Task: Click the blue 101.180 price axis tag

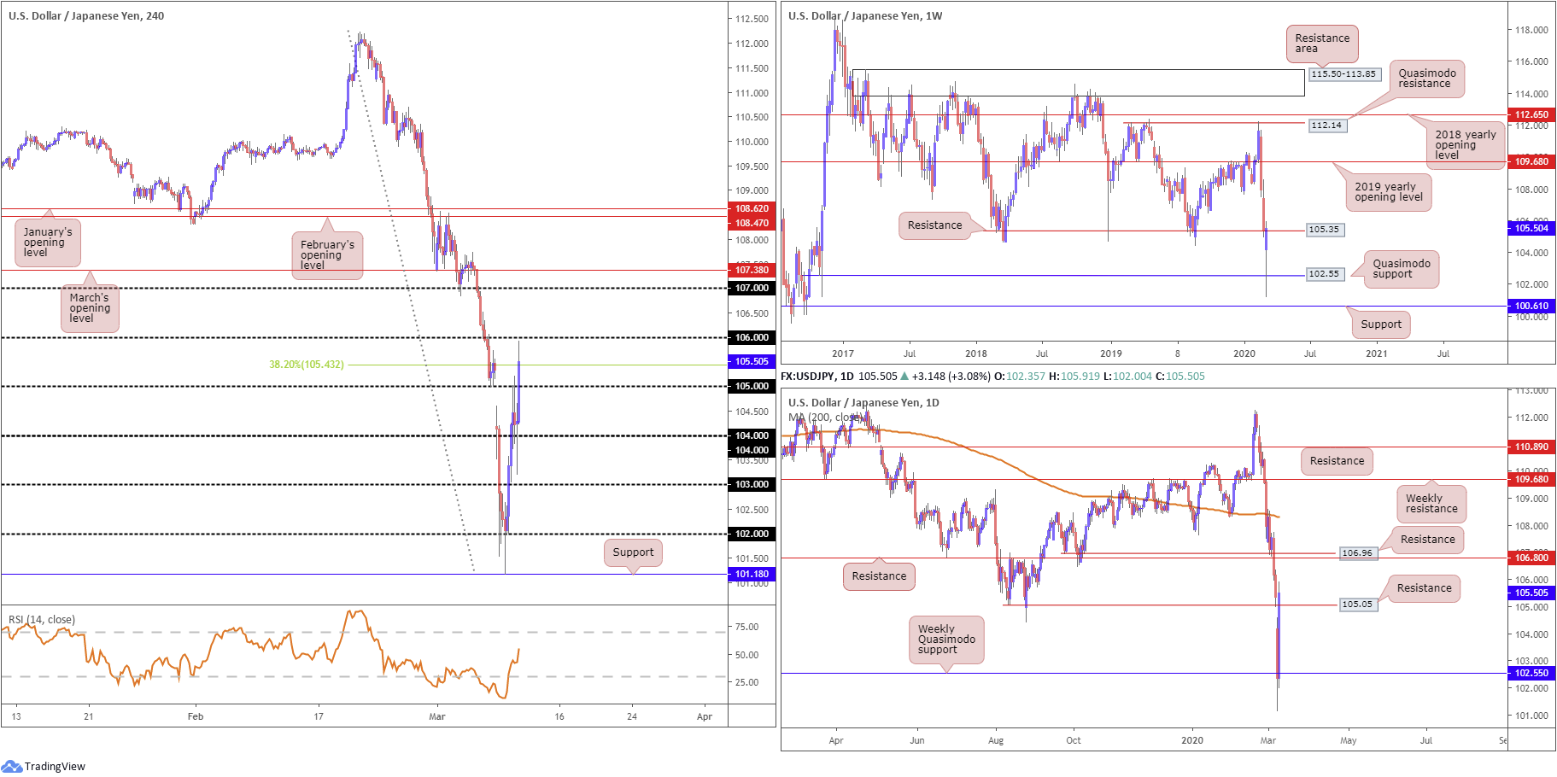Action: click(x=752, y=575)
